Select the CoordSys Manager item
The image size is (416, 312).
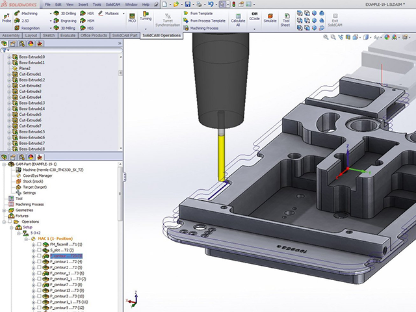(34, 175)
